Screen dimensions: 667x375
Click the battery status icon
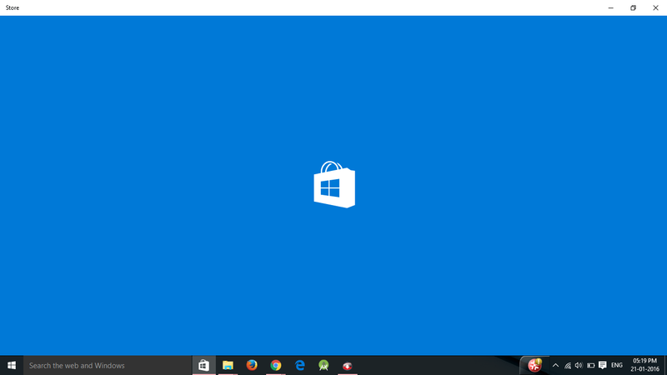tap(590, 365)
